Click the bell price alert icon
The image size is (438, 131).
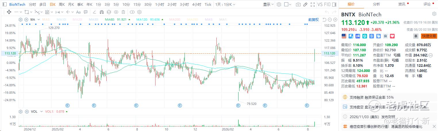(416, 36)
